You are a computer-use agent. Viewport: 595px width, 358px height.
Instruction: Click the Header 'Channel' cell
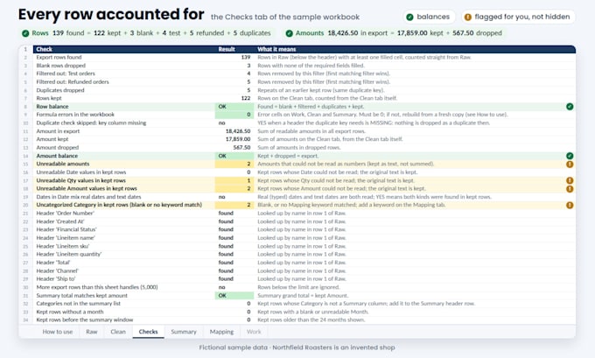(124, 271)
